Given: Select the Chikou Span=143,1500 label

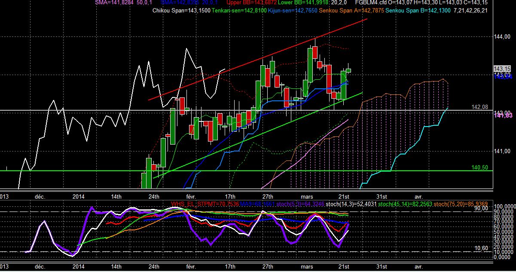Looking at the screenshot, I should [x=181, y=10].
